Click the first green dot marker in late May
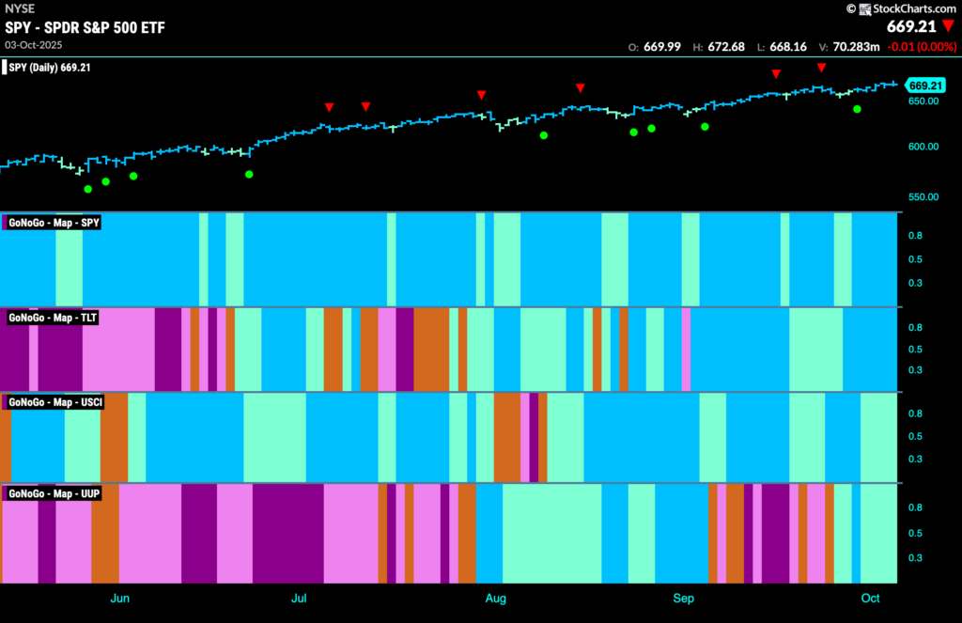The image size is (962, 623). tap(87, 189)
